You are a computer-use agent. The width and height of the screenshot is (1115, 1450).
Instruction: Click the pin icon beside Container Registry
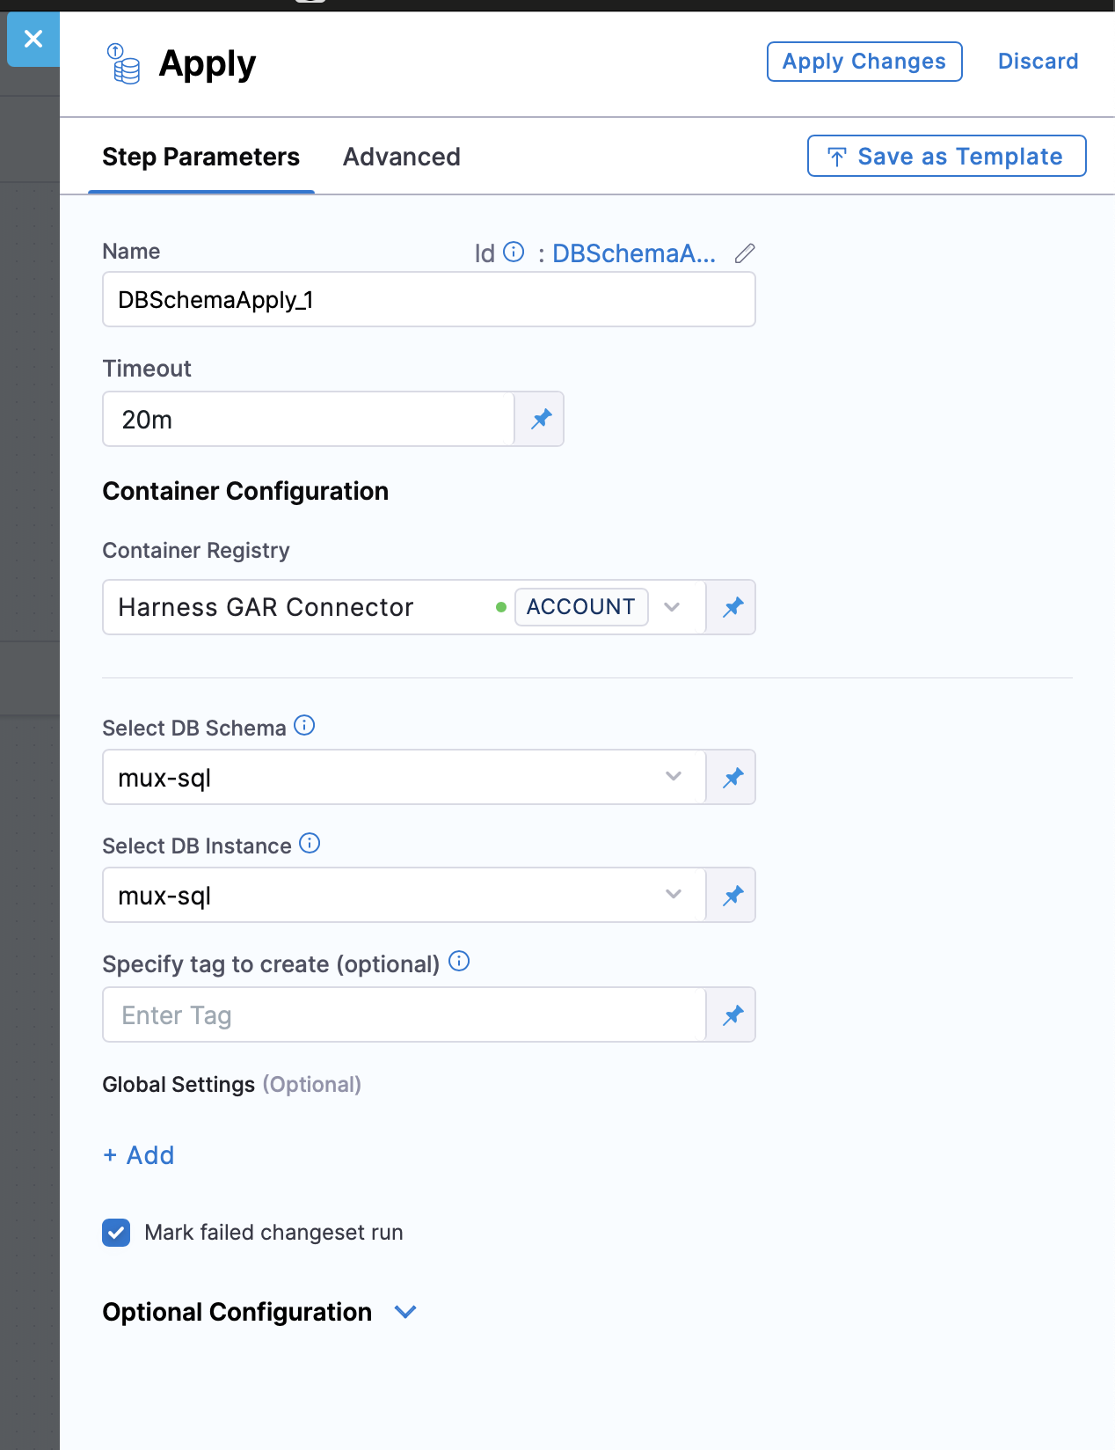tap(732, 607)
